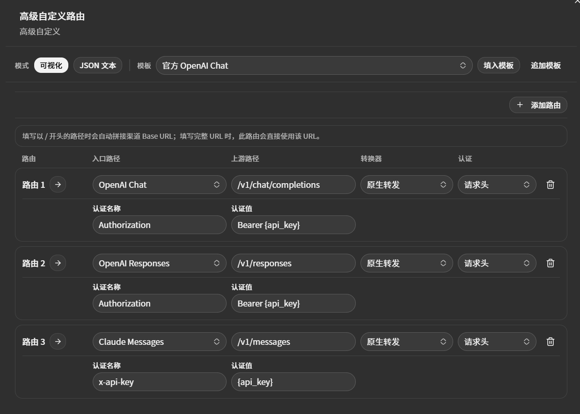580x414 pixels.
Task: Open the 模板 dropdown showing 官方 OpenAI Chat
Action: [x=314, y=65]
